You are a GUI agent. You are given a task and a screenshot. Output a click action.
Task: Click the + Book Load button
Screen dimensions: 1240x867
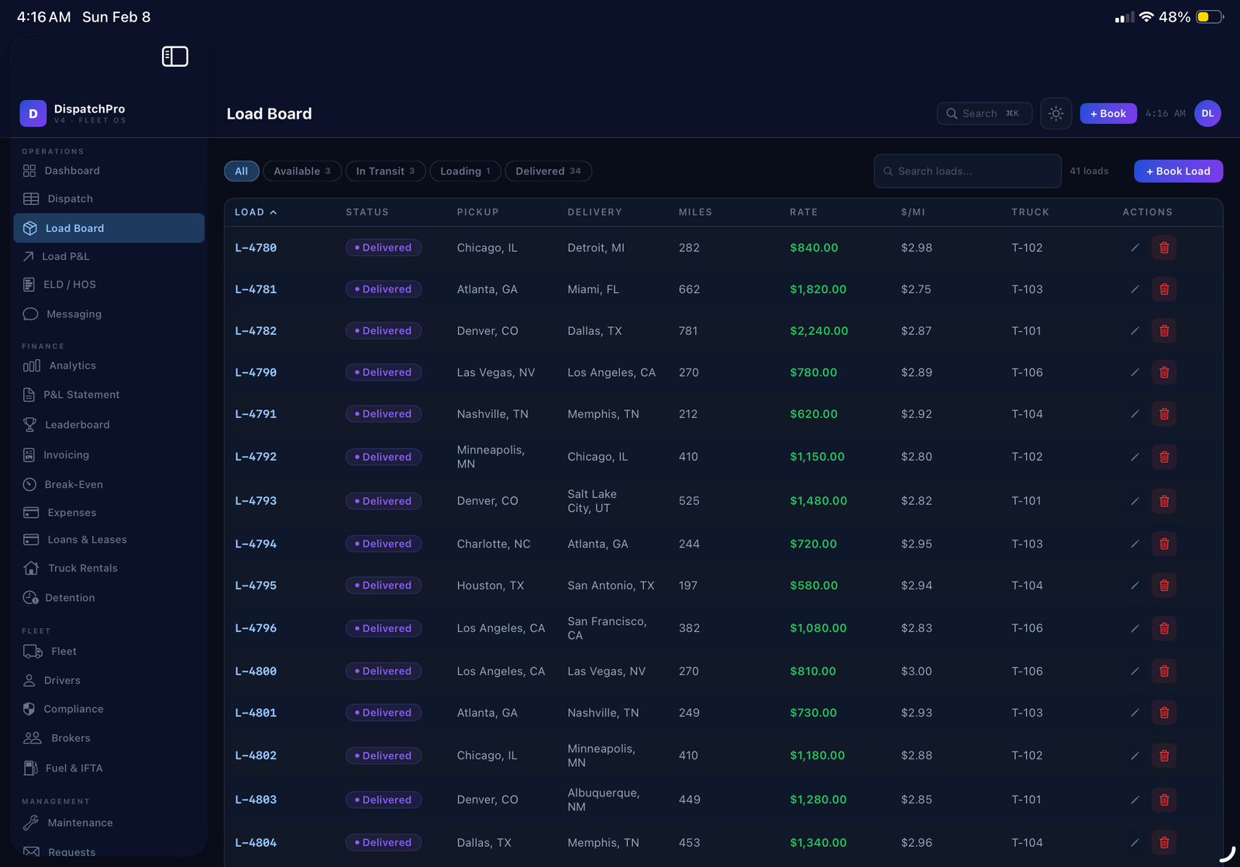point(1177,171)
